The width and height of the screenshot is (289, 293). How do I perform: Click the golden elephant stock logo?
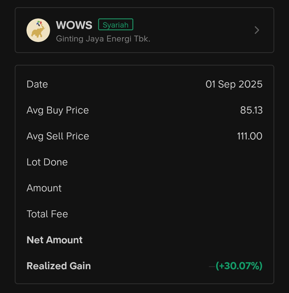coord(38,30)
